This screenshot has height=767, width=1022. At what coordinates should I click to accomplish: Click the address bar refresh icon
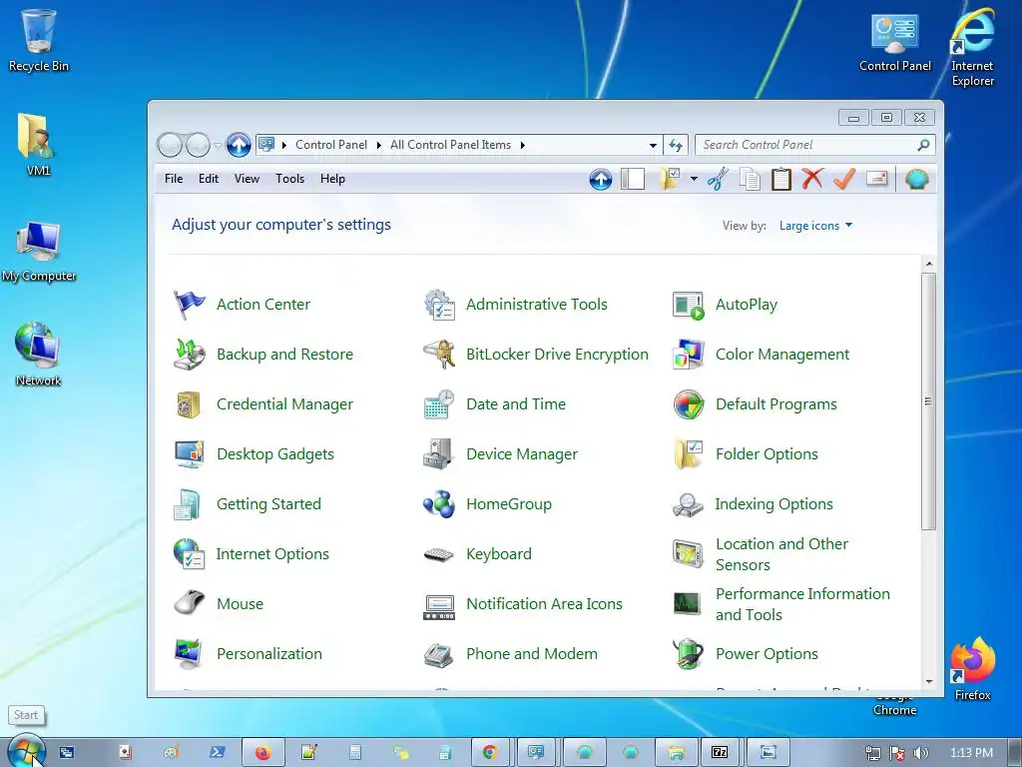[x=676, y=145]
